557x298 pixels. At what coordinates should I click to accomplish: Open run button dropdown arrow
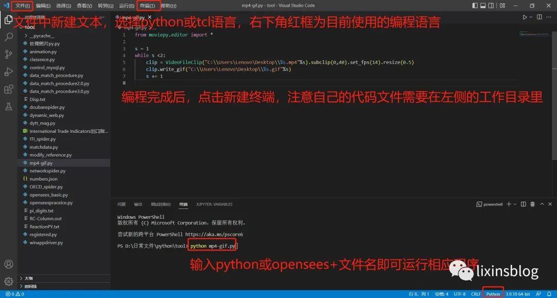tap(531, 17)
